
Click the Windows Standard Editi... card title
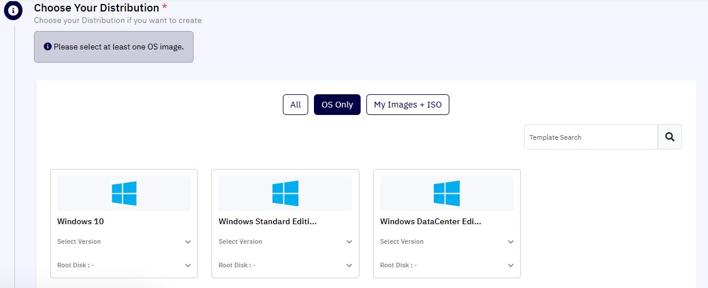268,221
